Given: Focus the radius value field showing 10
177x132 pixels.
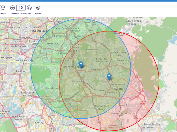Looking at the screenshot, I should pos(21,8).
